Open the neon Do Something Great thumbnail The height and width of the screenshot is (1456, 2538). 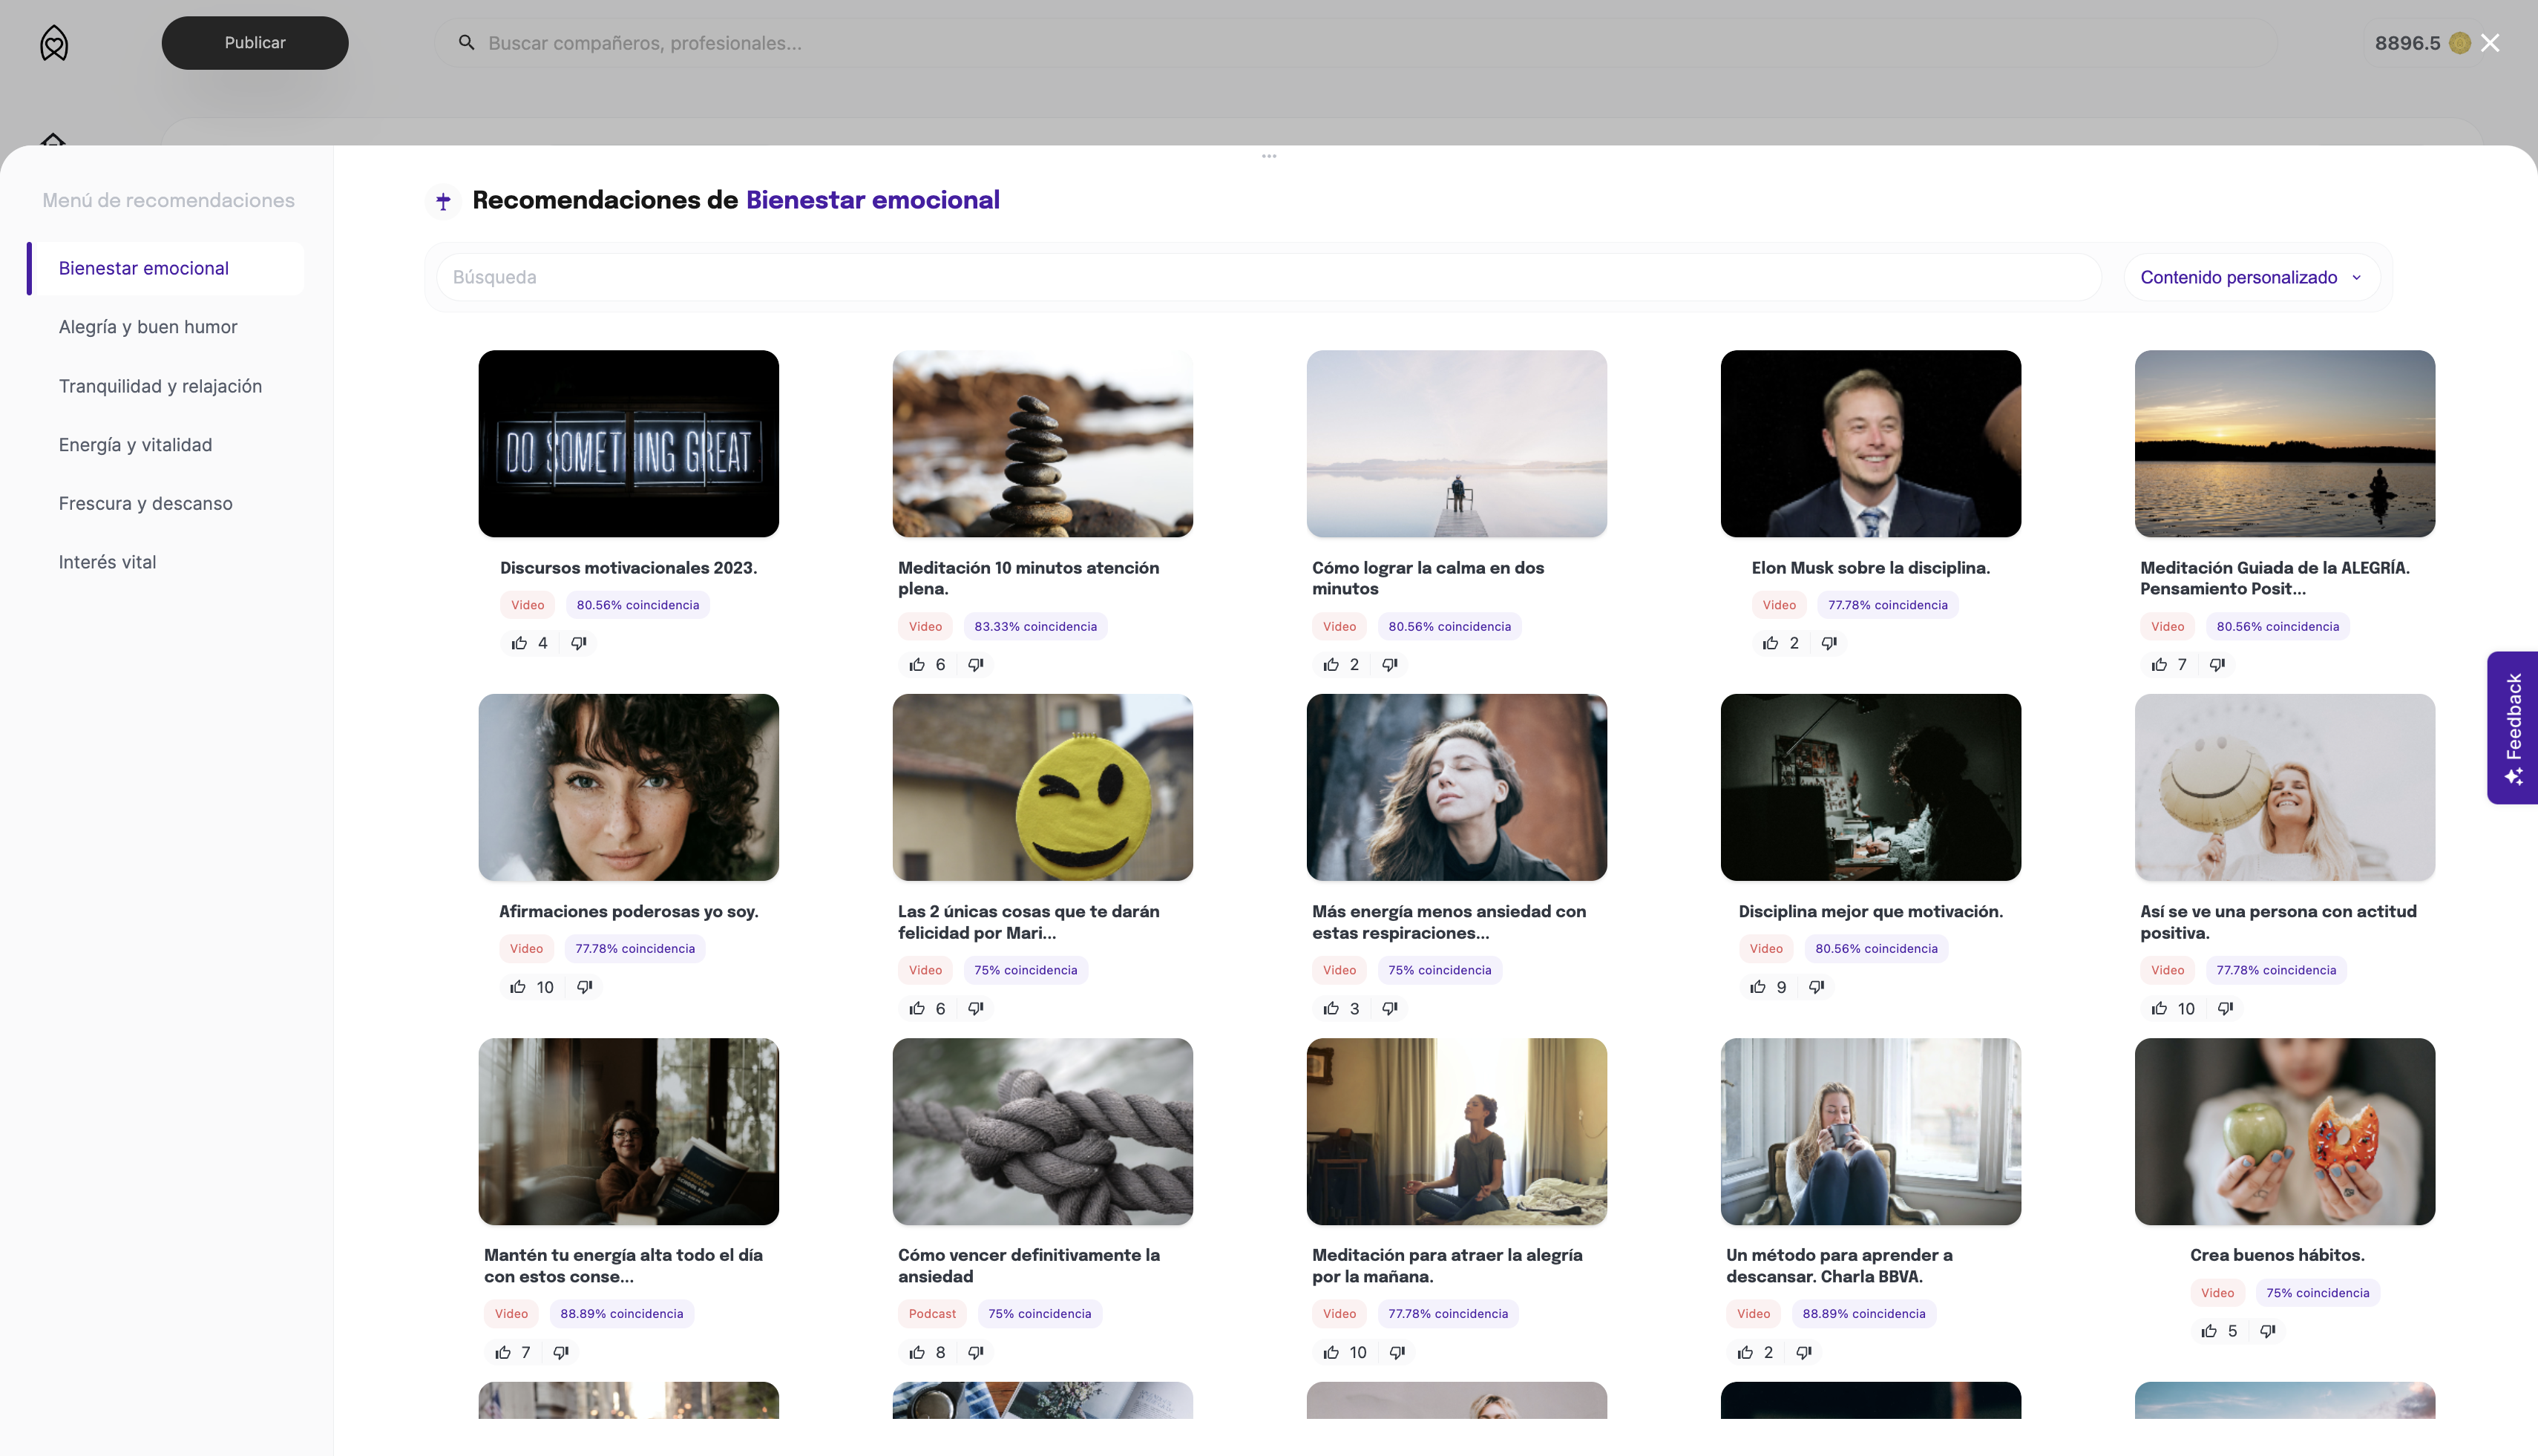tap(628, 443)
